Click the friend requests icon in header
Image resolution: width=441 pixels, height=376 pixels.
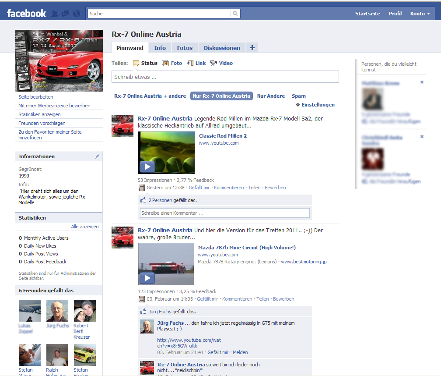point(54,14)
